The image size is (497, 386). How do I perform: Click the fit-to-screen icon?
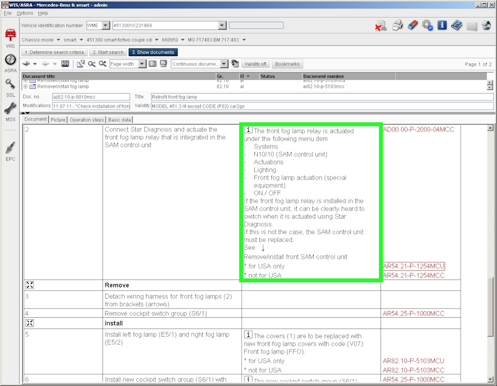(65, 64)
